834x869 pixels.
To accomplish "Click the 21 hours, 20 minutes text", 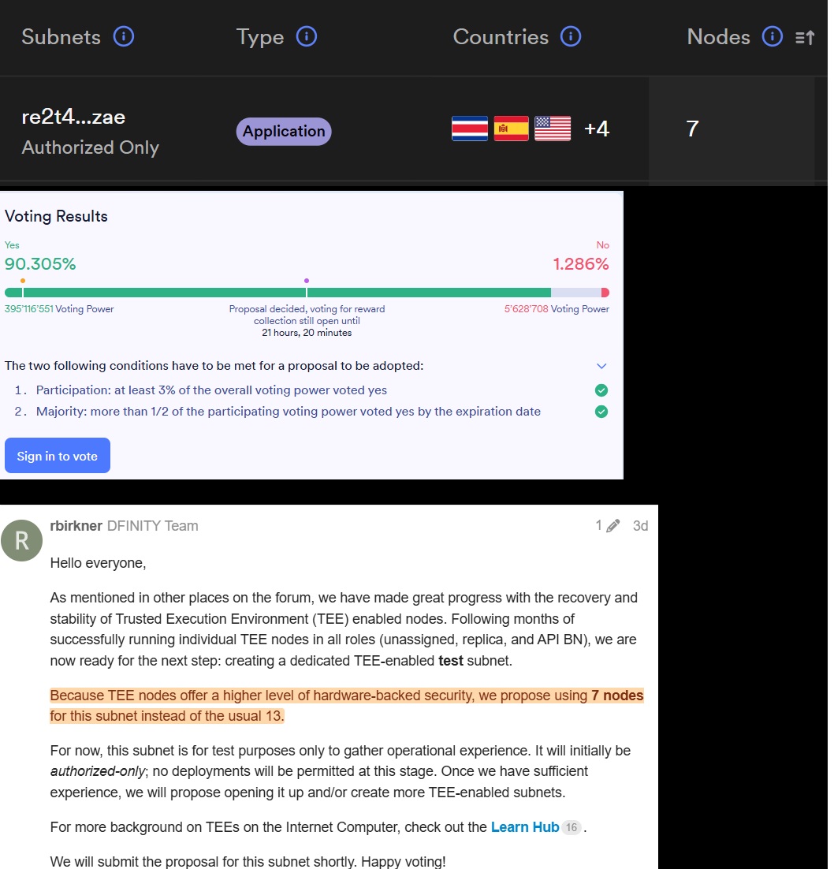I will tap(307, 333).
